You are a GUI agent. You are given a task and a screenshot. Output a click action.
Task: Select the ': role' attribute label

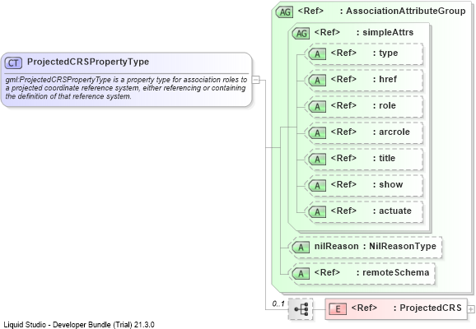click(x=385, y=106)
